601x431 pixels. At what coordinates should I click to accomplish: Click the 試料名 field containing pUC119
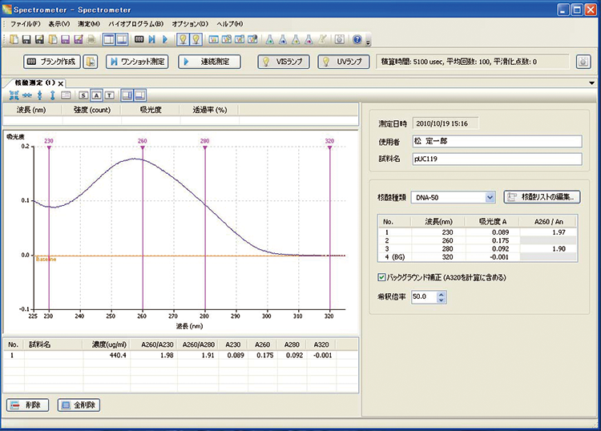(494, 159)
